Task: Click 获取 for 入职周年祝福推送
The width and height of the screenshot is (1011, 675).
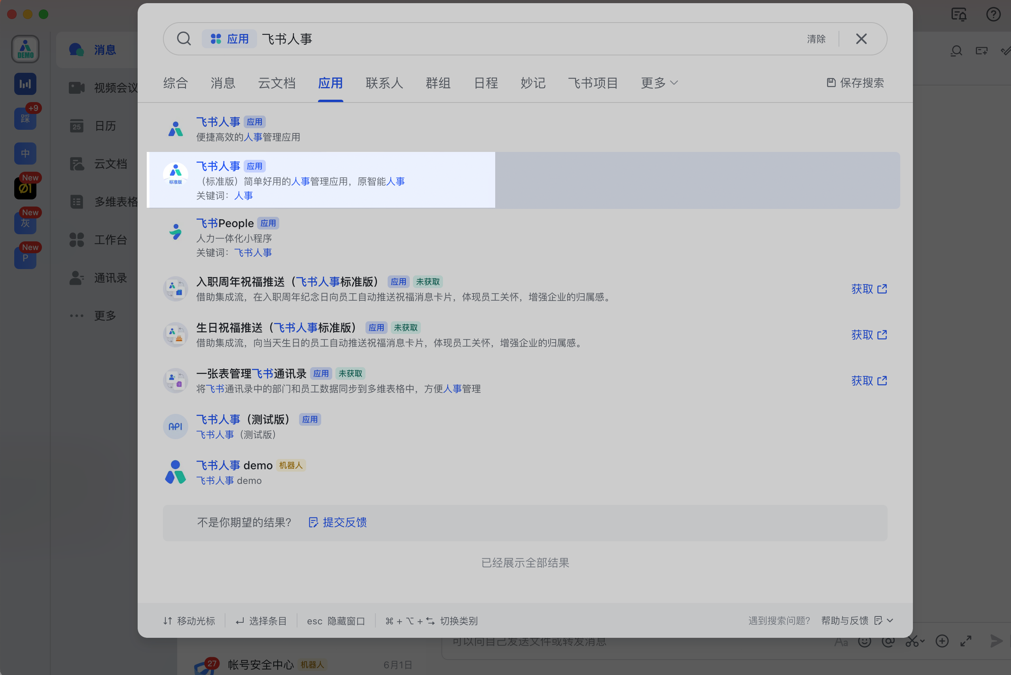Action: tap(869, 289)
